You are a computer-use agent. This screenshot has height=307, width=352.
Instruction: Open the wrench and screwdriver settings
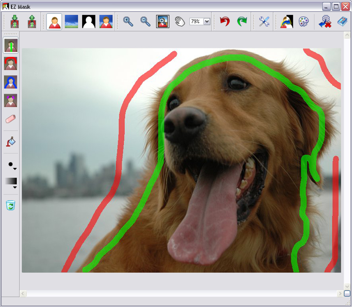tap(264, 21)
